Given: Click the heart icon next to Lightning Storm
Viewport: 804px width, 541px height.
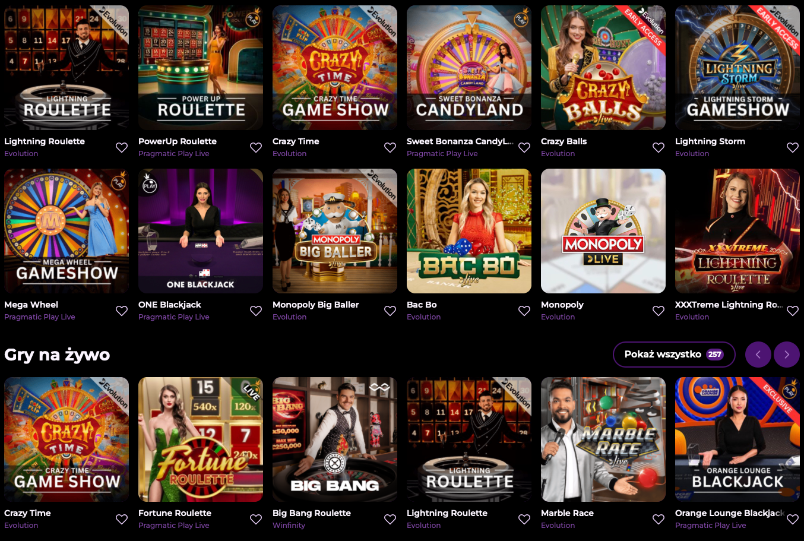Looking at the screenshot, I should [x=793, y=148].
